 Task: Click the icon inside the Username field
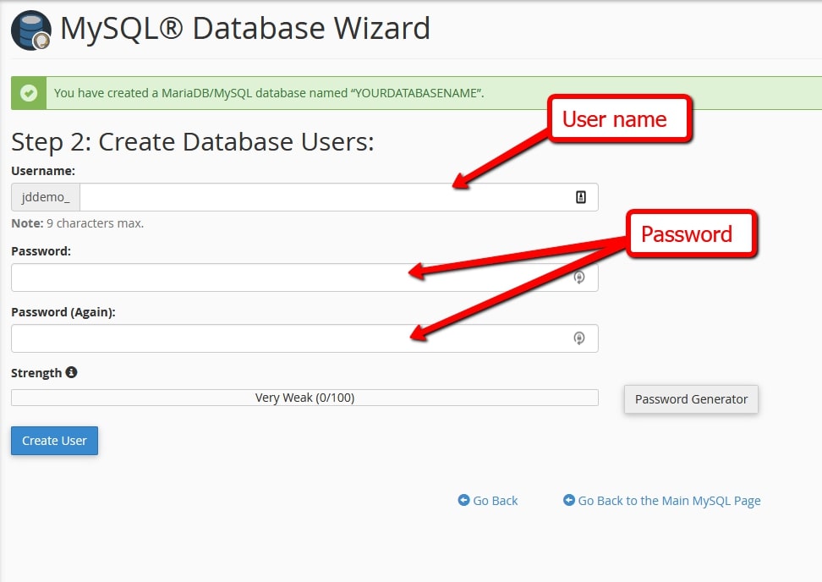[579, 196]
